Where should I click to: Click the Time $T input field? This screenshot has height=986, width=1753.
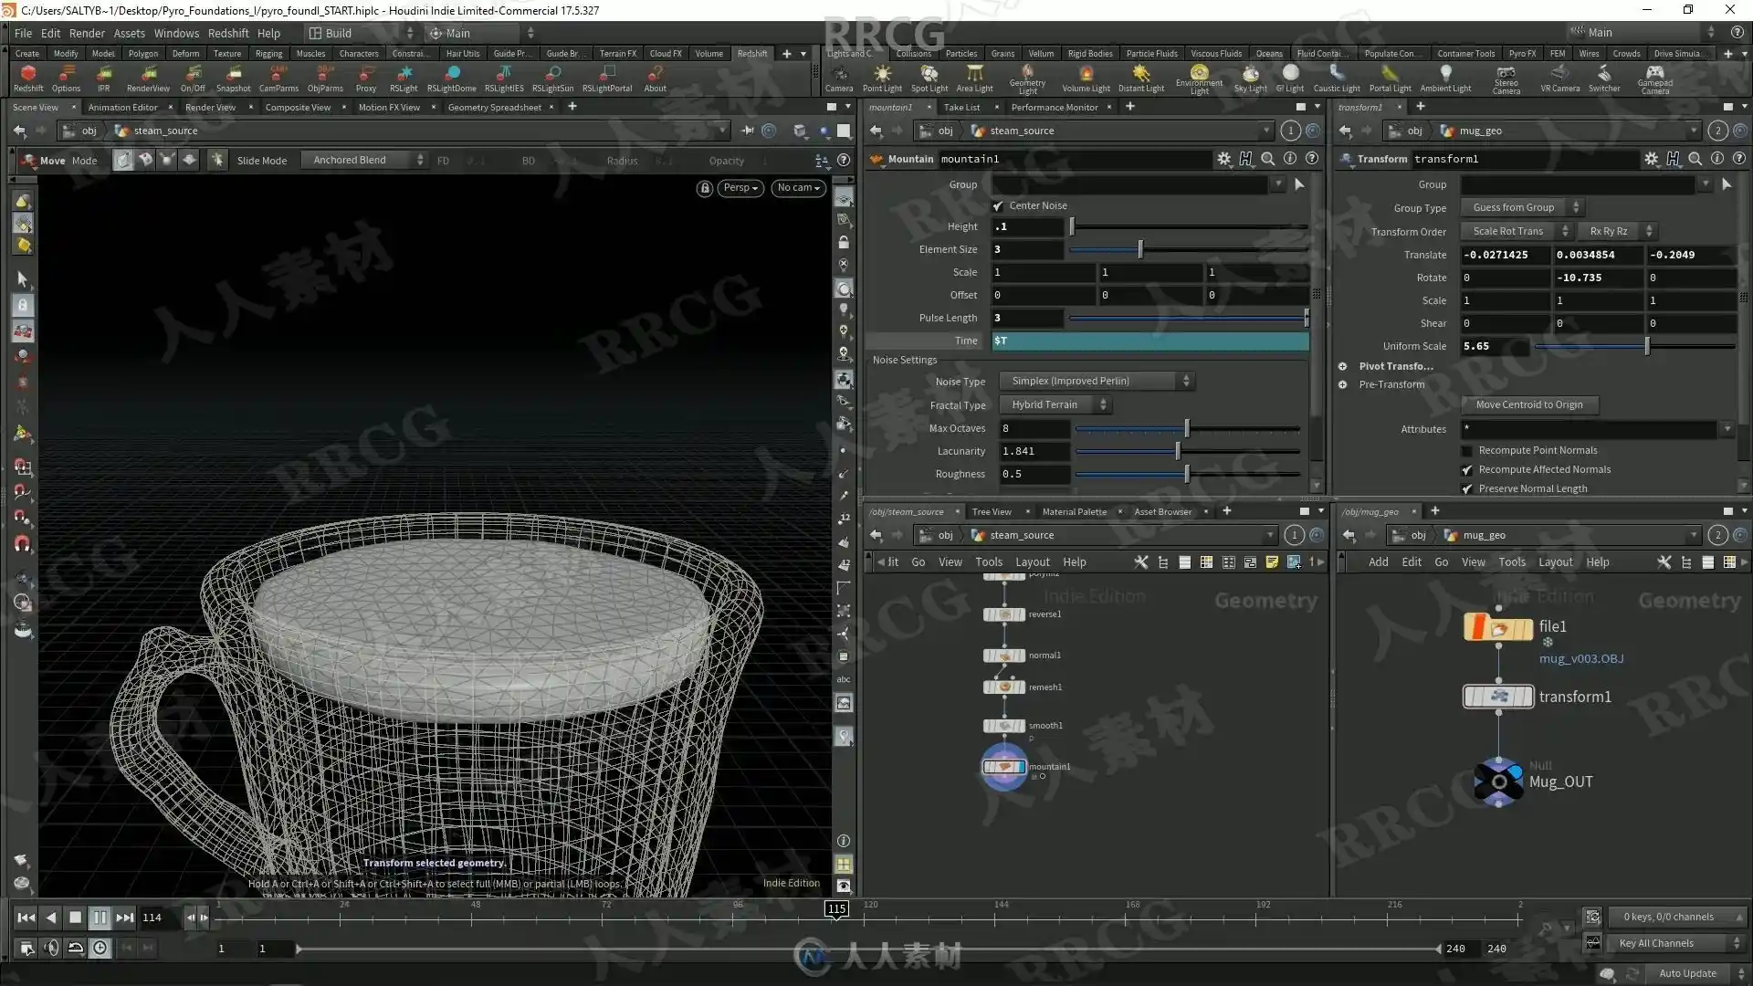point(1149,341)
